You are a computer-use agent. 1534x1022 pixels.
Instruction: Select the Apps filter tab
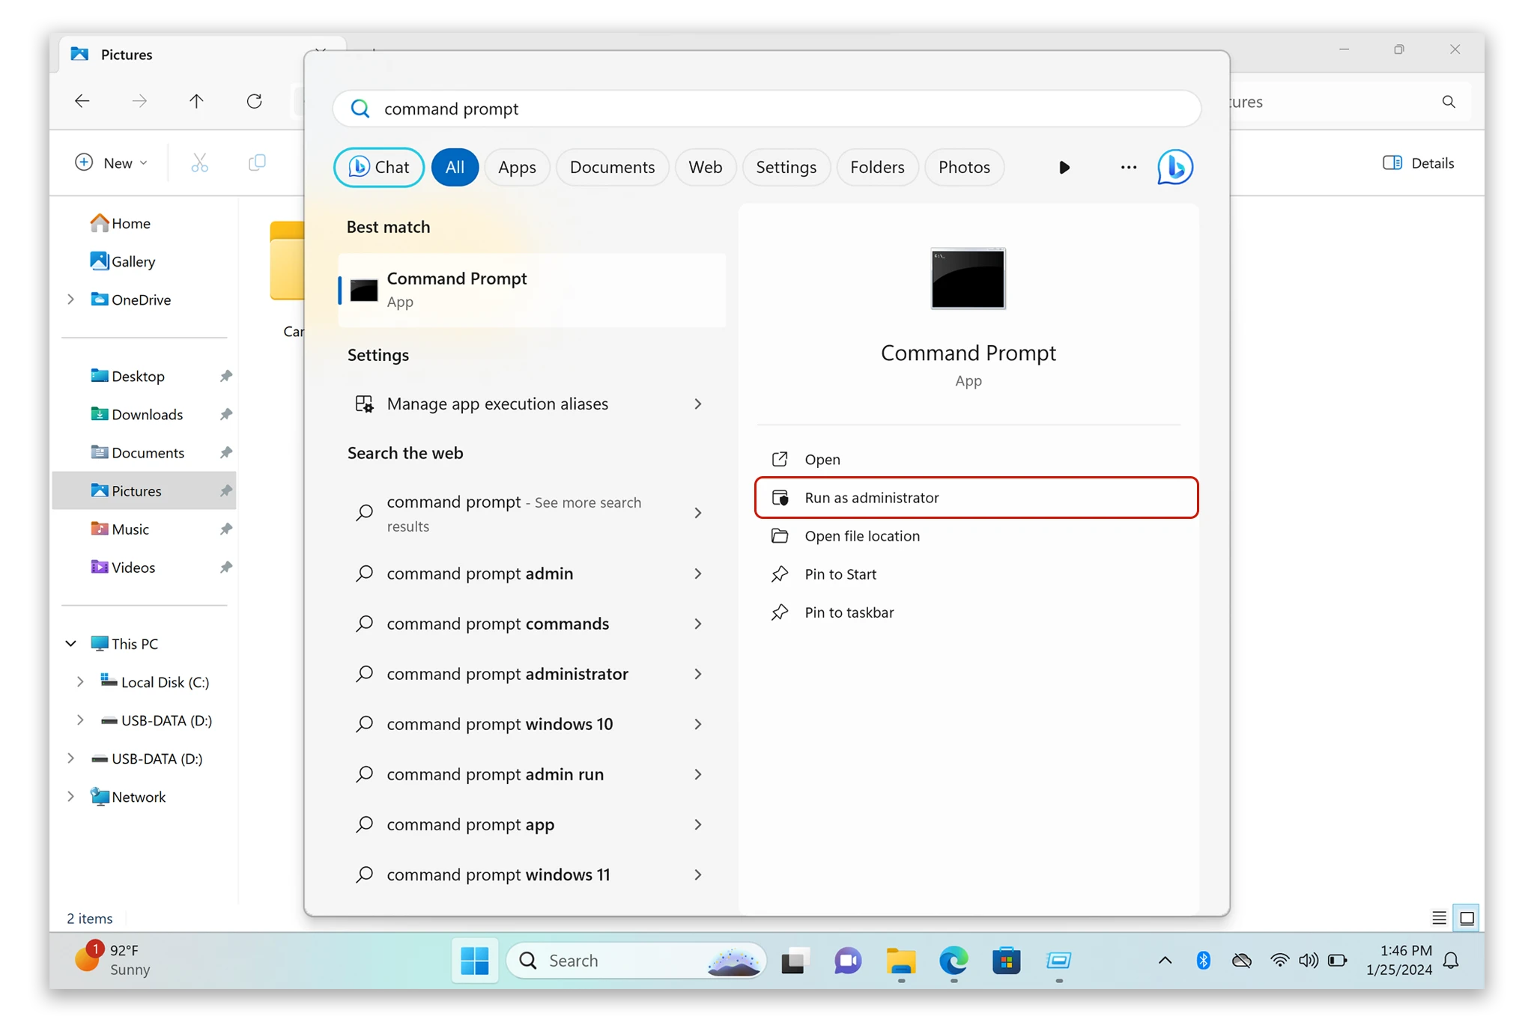[x=517, y=167]
